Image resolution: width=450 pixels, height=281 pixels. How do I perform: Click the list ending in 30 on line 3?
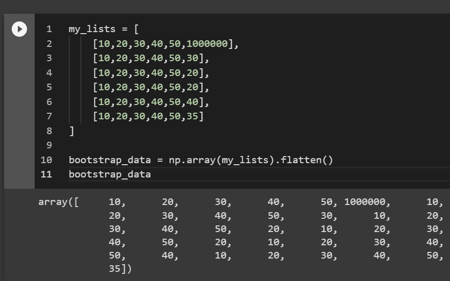pos(148,58)
